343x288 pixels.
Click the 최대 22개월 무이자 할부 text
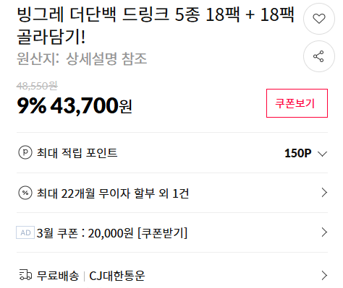pos(113,193)
